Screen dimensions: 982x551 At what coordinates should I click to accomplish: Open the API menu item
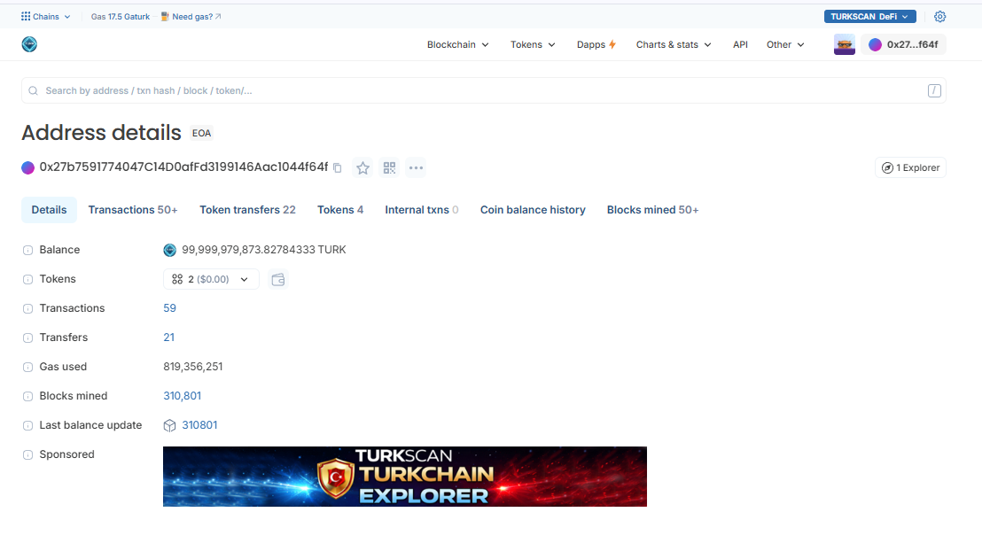(740, 44)
